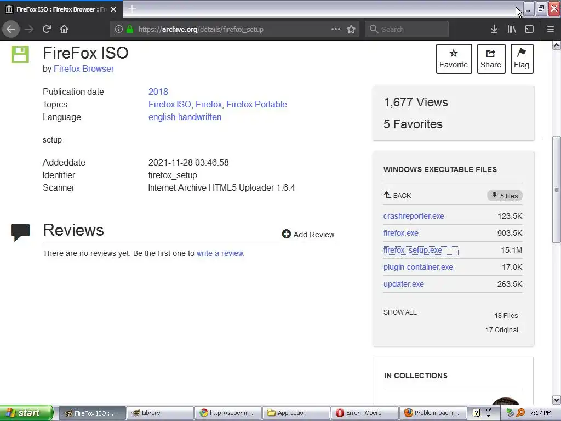
Task: Download updater.exe
Action: coord(404,285)
